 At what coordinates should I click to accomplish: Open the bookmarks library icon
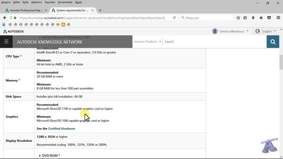245,18
